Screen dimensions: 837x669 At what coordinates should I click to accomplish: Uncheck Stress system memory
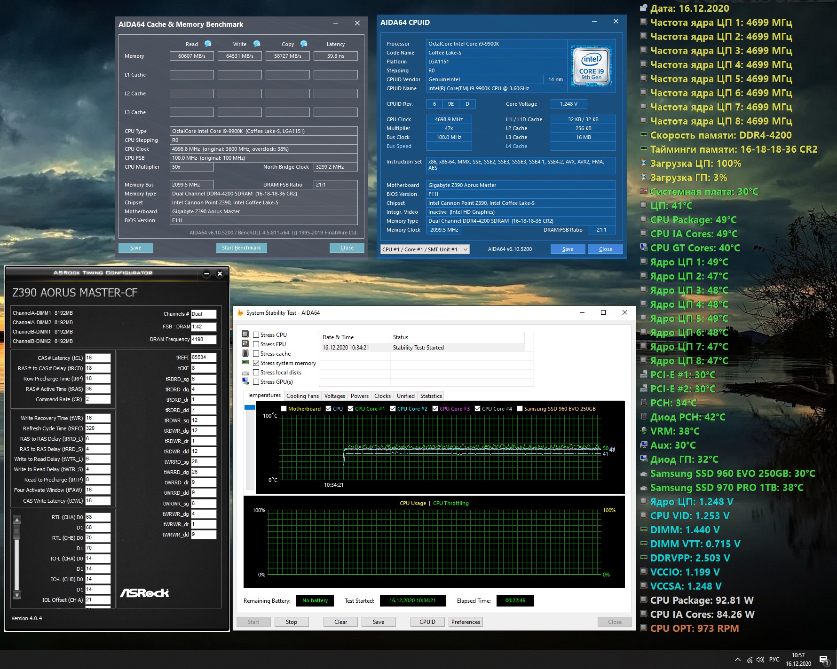click(256, 363)
